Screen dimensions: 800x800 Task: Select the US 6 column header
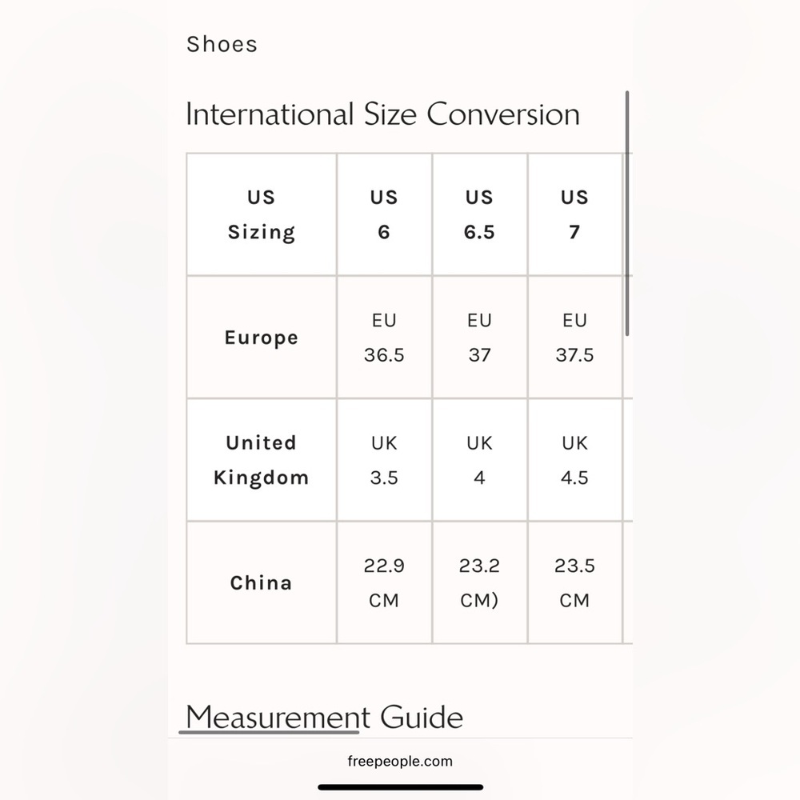[384, 214]
